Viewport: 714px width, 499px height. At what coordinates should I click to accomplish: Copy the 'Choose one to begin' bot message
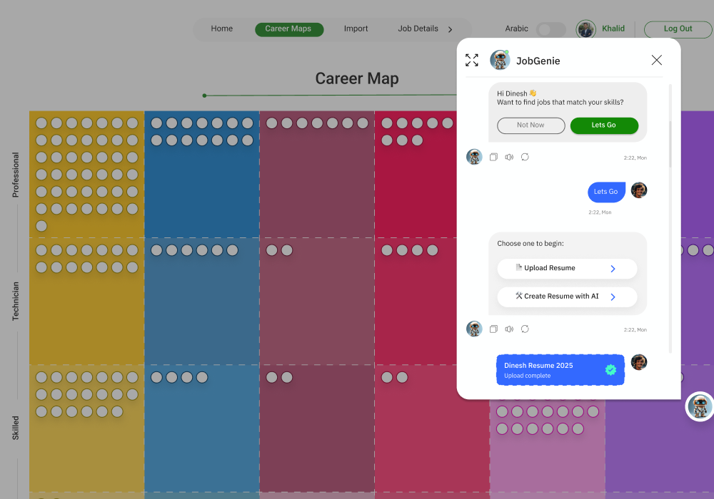click(x=493, y=329)
